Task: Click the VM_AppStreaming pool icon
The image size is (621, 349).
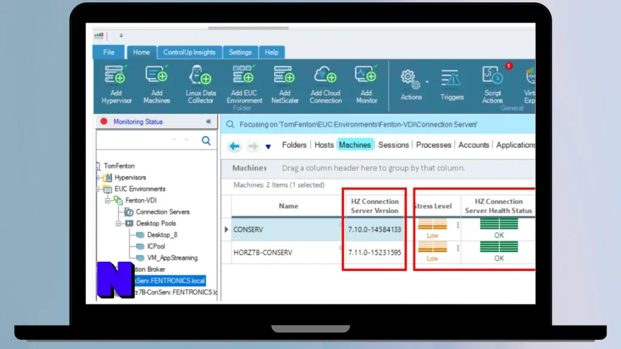Action: tap(140, 258)
